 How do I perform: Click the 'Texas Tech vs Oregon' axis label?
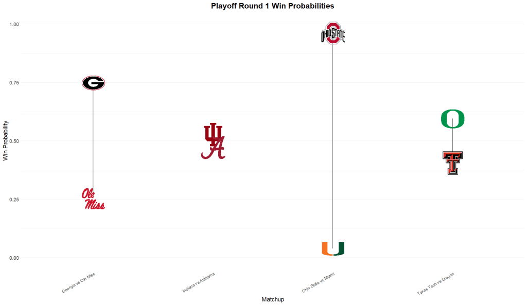pos(435,283)
